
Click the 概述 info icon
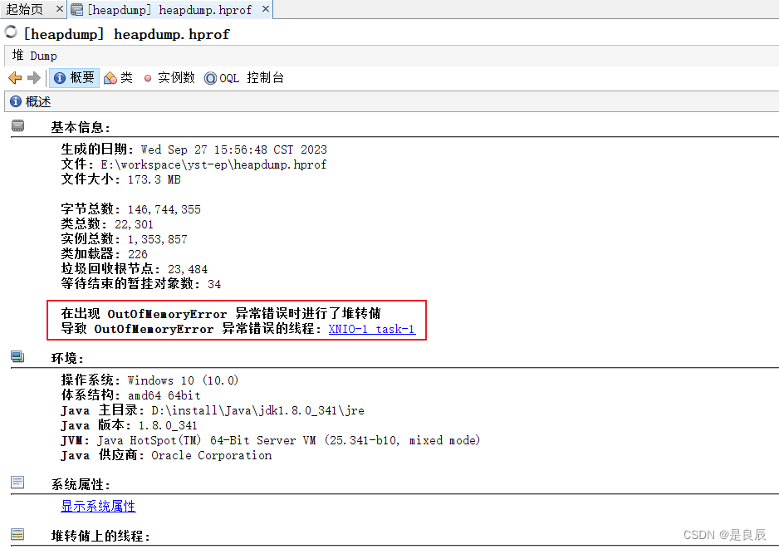click(16, 101)
